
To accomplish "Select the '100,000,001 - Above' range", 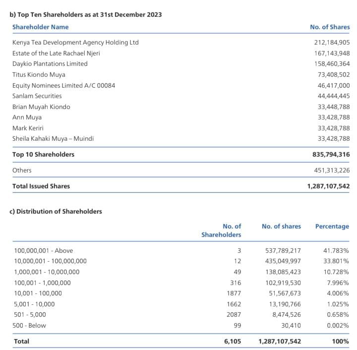I will [44, 251].
